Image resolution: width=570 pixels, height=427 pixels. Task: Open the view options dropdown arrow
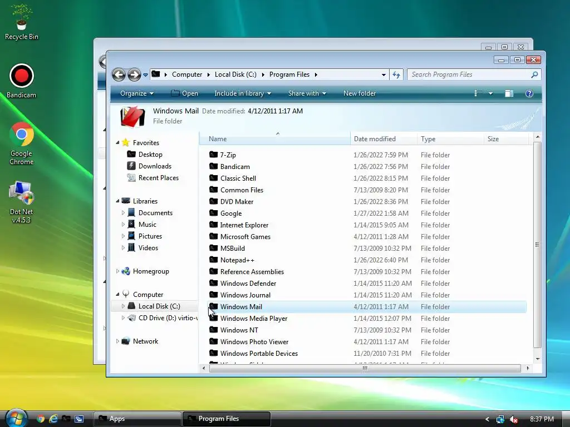coord(490,93)
